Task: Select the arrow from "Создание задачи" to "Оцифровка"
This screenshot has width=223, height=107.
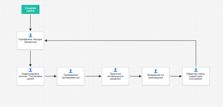Action: pyautogui.click(x=30, y=22)
